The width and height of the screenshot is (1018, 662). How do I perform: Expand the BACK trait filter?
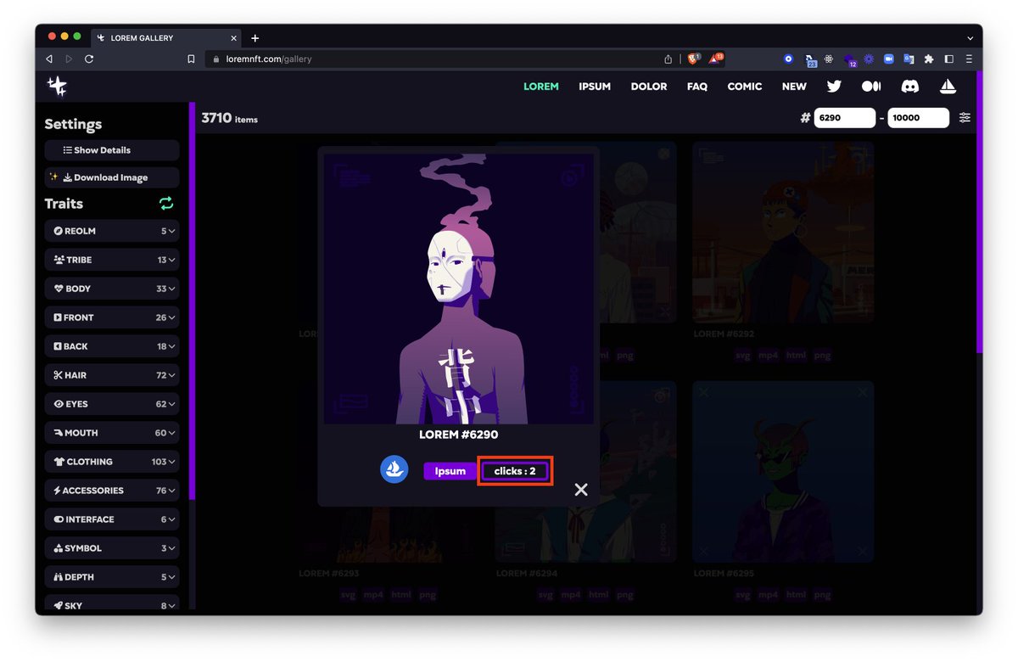(x=112, y=346)
